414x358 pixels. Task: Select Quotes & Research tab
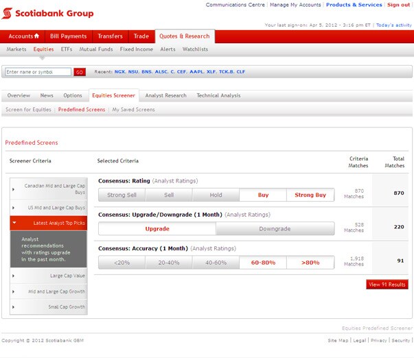[185, 36]
